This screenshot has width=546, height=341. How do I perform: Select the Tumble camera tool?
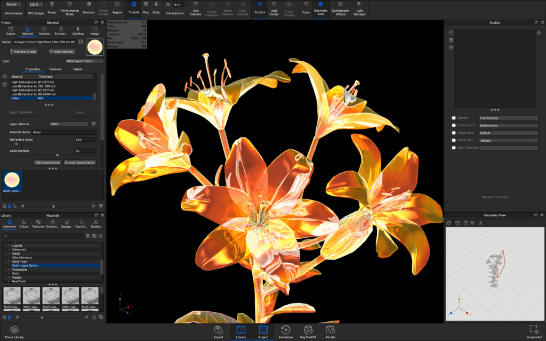tap(134, 7)
